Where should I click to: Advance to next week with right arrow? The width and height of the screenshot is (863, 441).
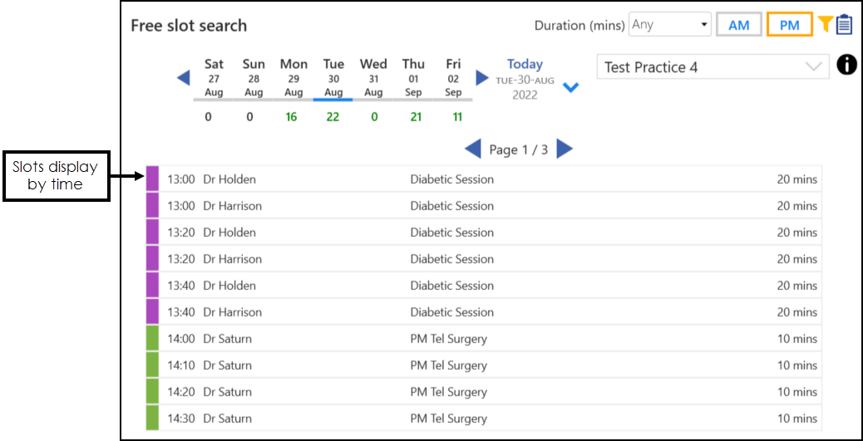[482, 78]
